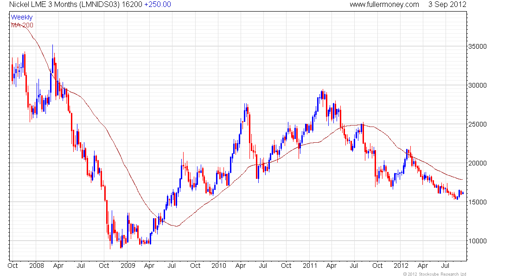Select the 2008 year marker on time axis
This screenshot has width=510, height=278.
coord(37,265)
